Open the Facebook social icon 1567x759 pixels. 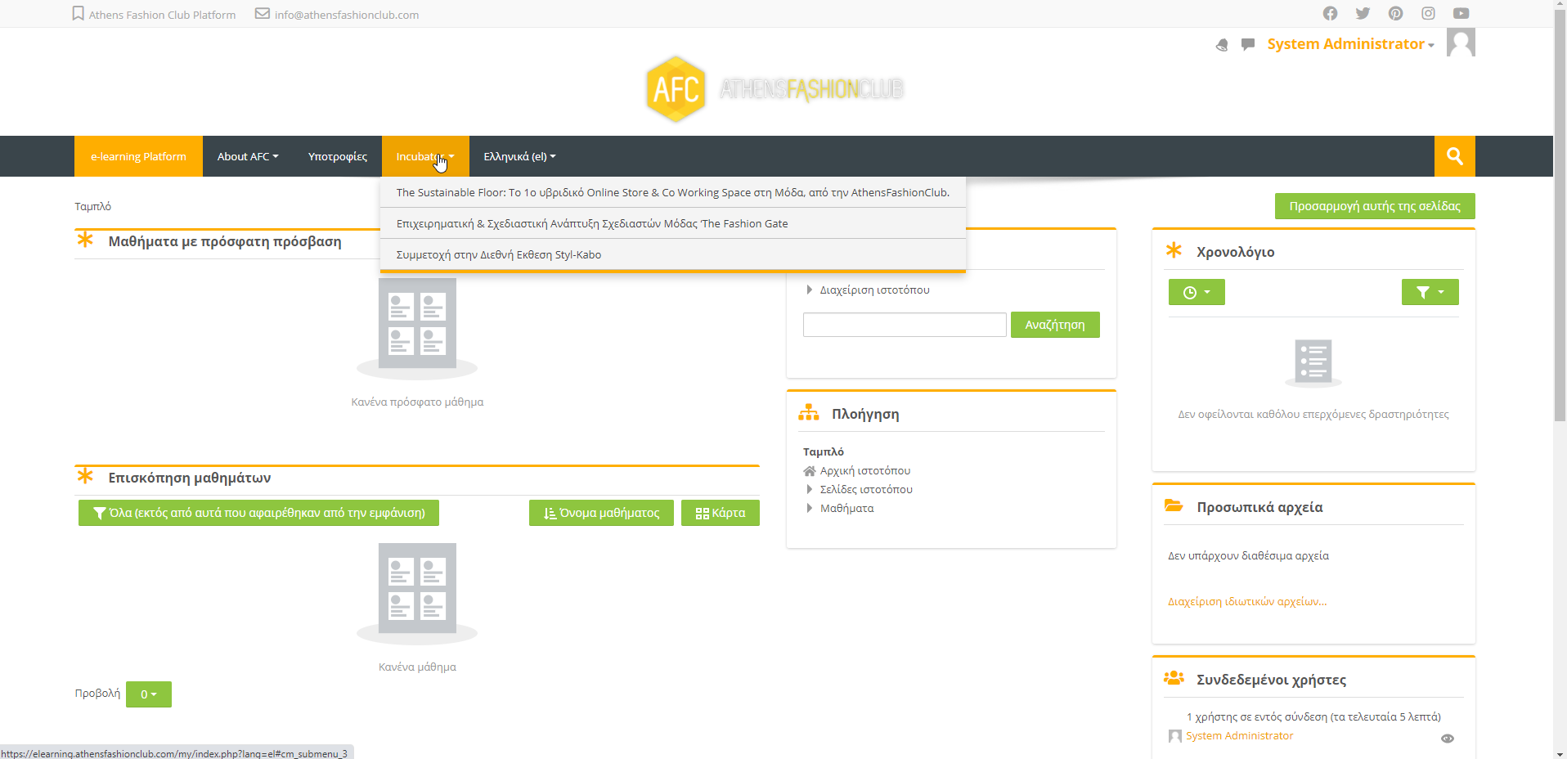(1330, 13)
